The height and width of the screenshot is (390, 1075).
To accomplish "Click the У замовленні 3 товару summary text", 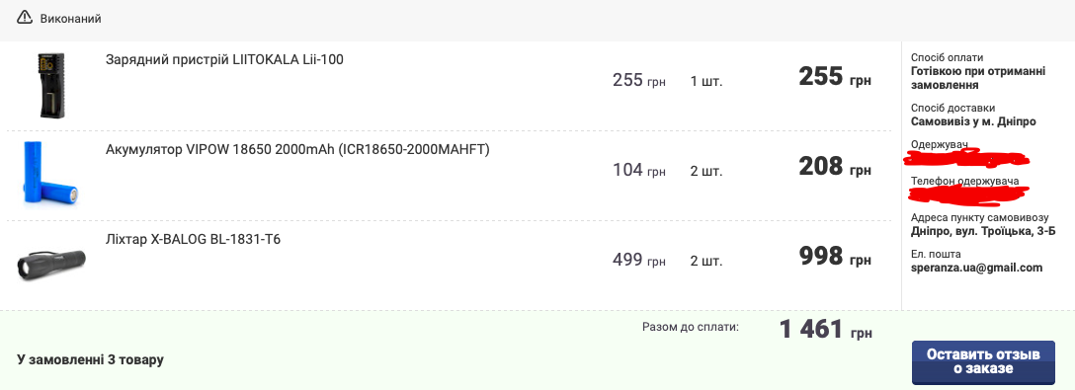I will point(91,359).
